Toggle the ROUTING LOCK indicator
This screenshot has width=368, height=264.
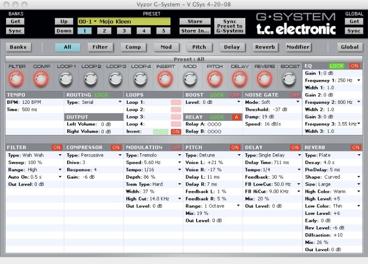(101, 95)
